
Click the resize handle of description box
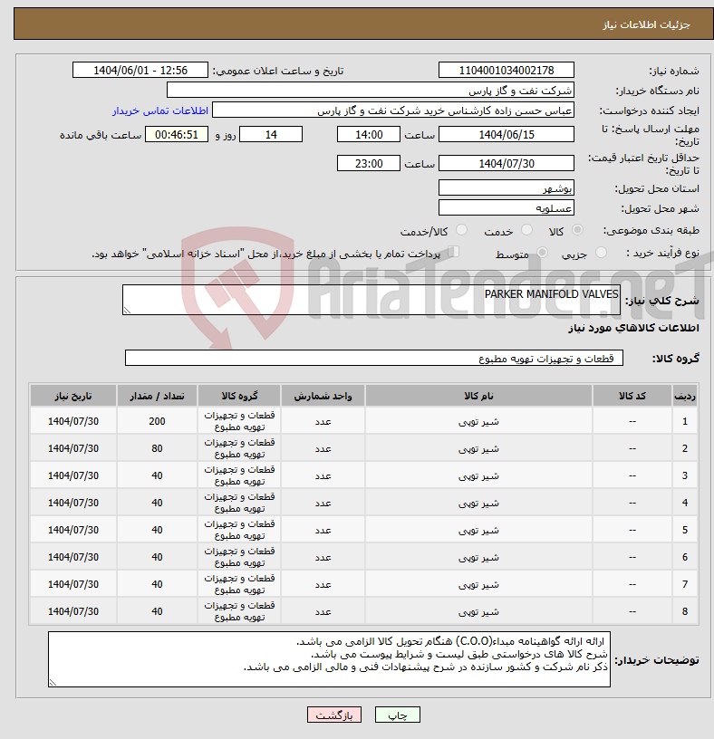(x=127, y=310)
